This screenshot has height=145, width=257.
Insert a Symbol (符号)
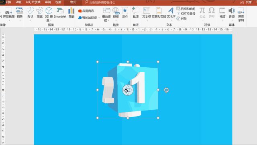(x=212, y=13)
